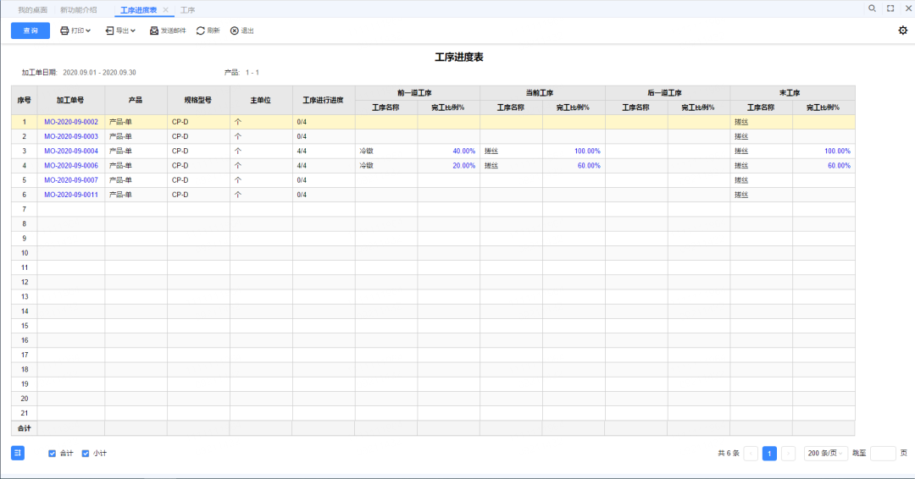915x479 pixels.
Task: Click the 导出 export icon
Action: (109, 30)
